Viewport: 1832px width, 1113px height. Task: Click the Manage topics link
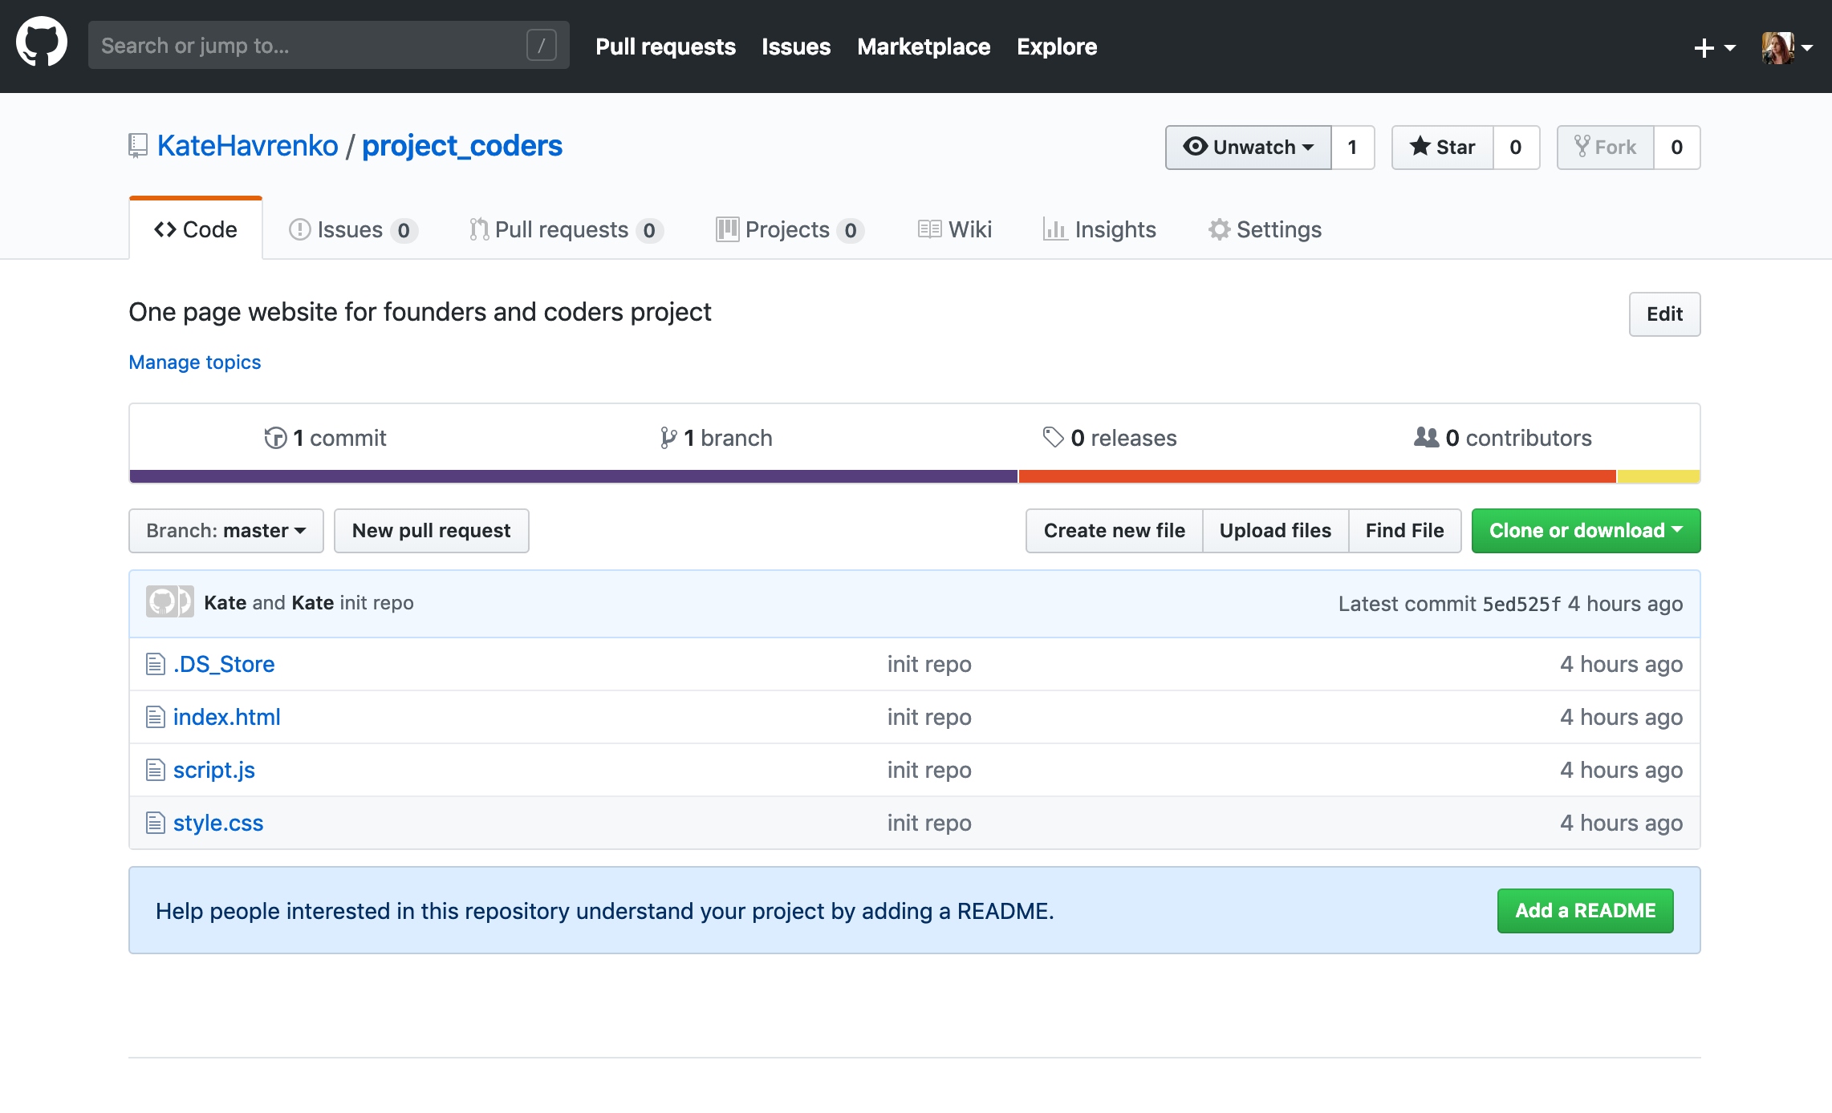(195, 362)
